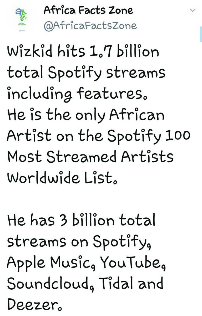Click the '3 billion' figure in second paragraph
The width and height of the screenshot is (202, 316).
click(87, 220)
